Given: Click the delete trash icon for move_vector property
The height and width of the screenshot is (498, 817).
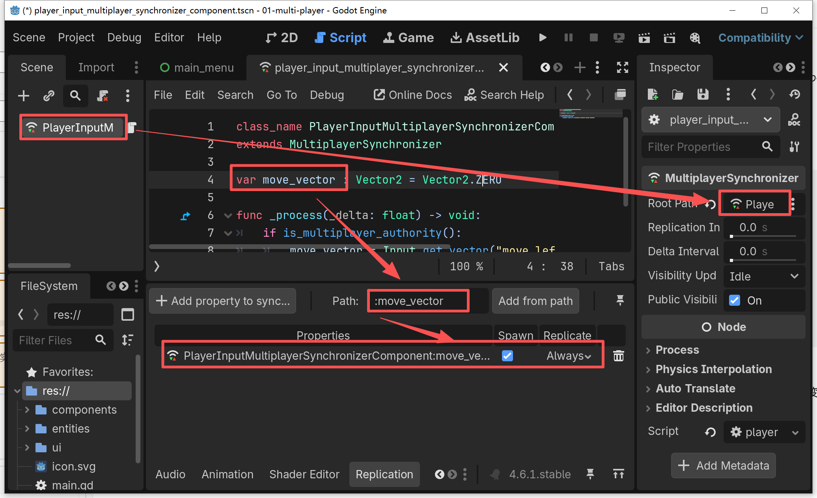Looking at the screenshot, I should [x=618, y=356].
